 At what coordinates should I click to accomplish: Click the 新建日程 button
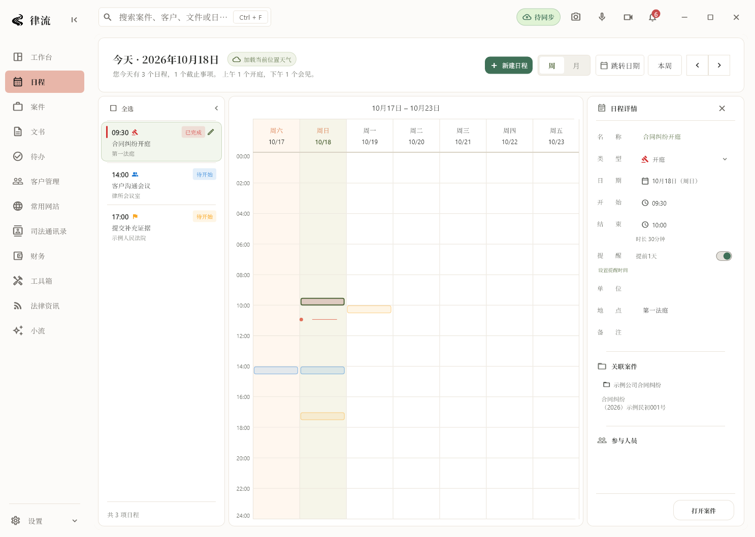(509, 65)
